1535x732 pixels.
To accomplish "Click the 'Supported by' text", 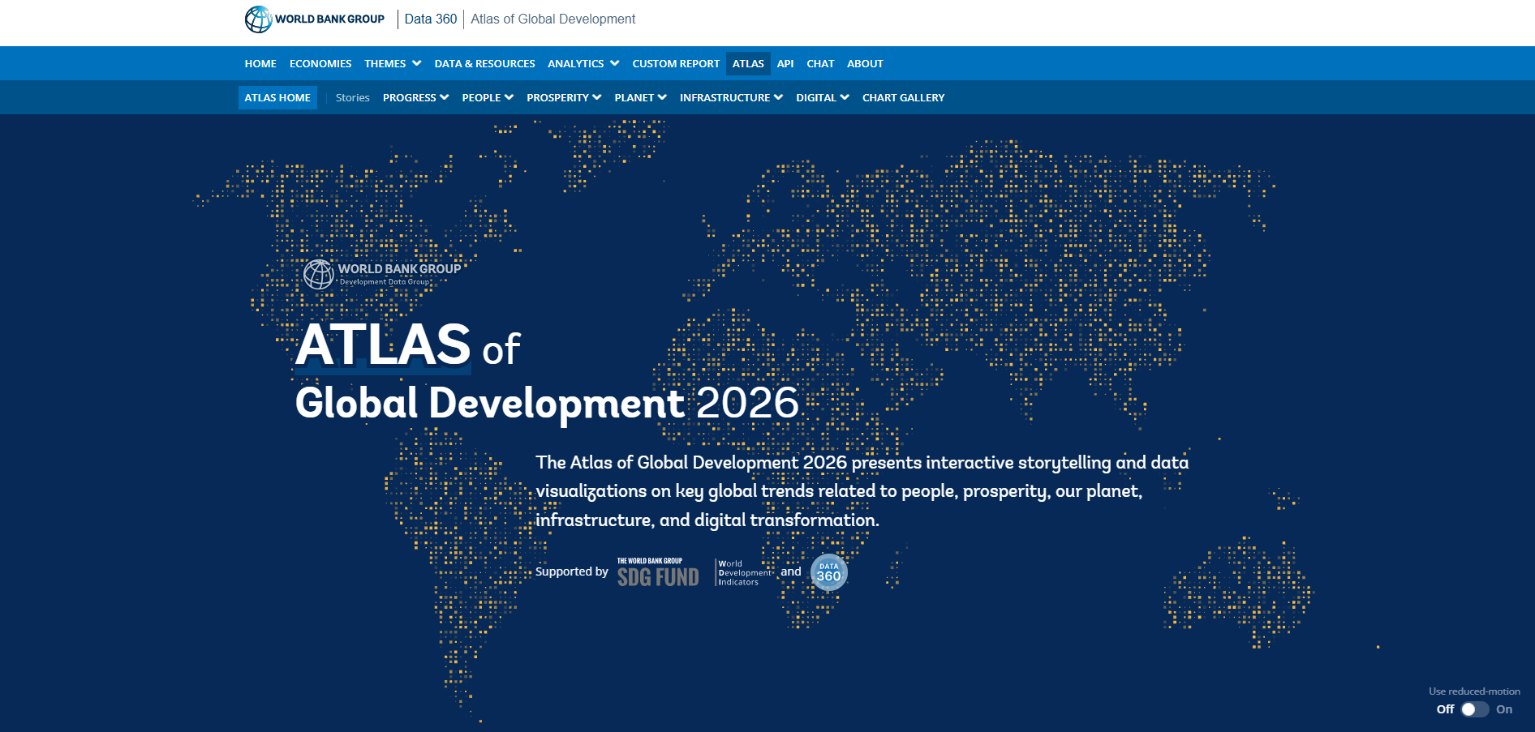I will tap(572, 571).
